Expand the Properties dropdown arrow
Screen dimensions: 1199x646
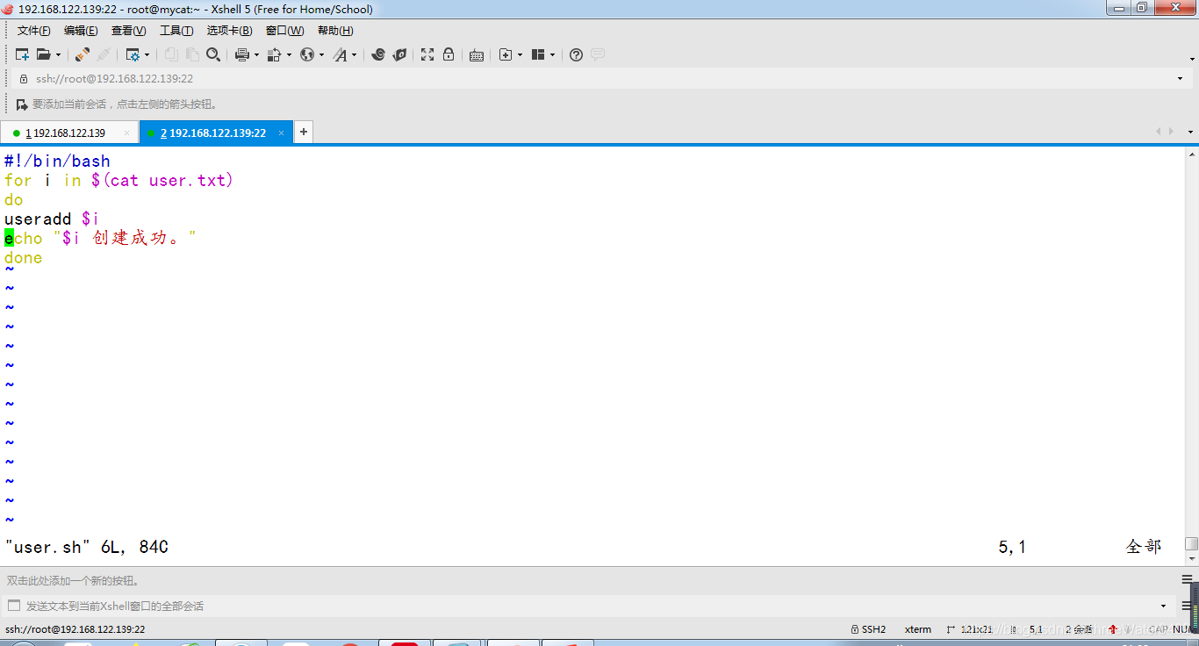tap(147, 54)
